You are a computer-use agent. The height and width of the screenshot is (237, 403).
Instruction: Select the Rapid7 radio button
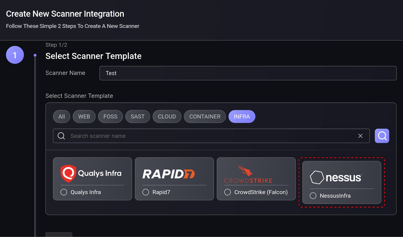click(x=146, y=192)
